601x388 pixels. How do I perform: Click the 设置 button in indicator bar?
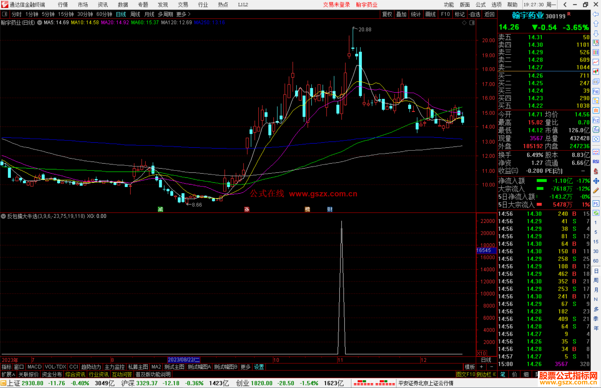click(259, 367)
